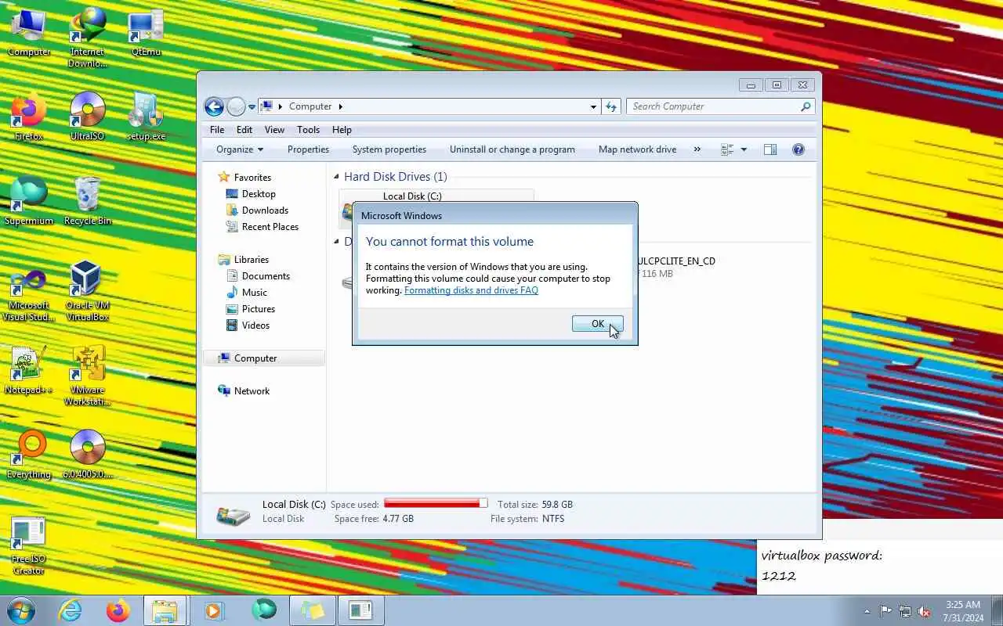Launch the UltraISO desktop shortcut
This screenshot has height=626, width=1003.
[87, 117]
